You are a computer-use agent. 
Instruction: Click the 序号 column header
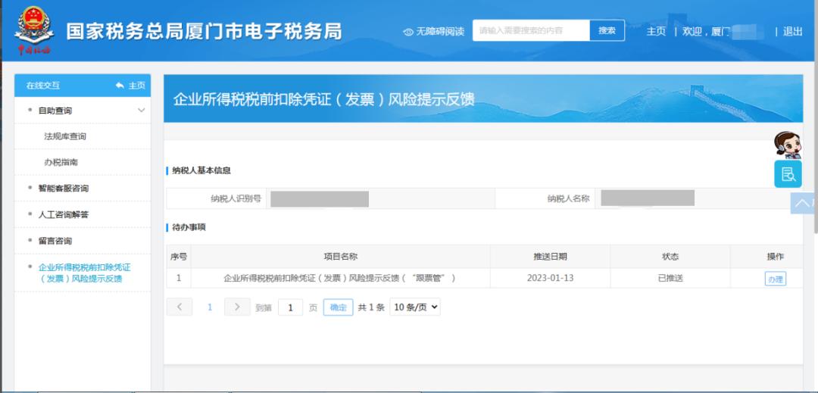[179, 257]
